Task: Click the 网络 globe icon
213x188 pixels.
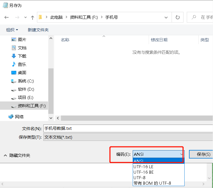Action: pos(11,117)
